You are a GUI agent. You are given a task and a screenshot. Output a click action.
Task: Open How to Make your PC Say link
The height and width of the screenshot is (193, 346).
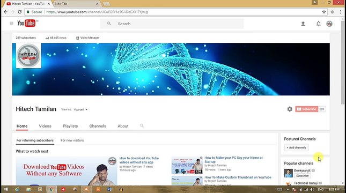click(233, 160)
